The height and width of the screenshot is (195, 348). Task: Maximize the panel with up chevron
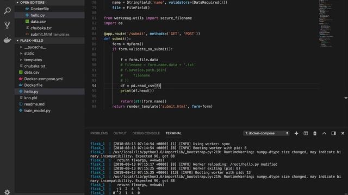pyautogui.click(x=324, y=133)
